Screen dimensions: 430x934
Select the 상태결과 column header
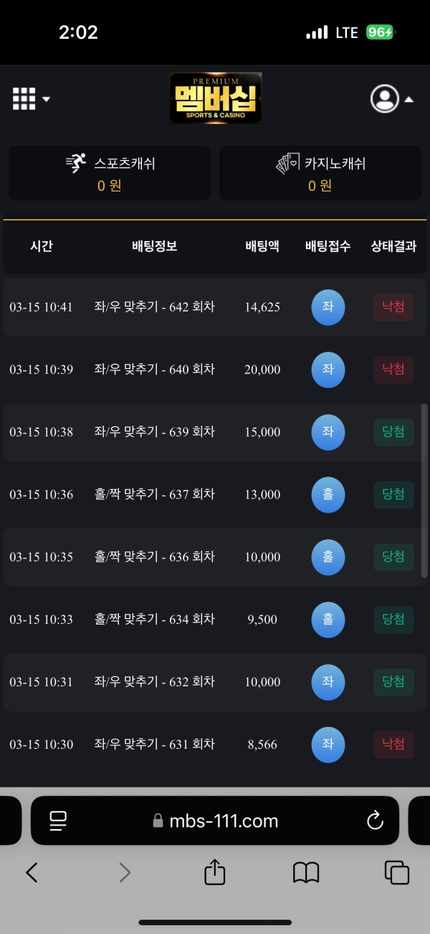[393, 246]
